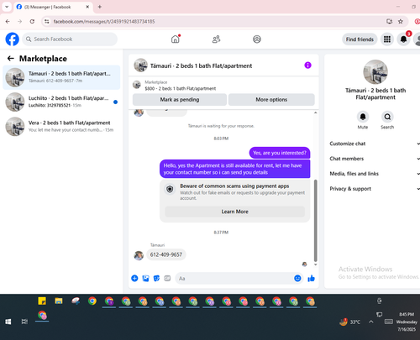Click the chat scroll down arrow

[316, 264]
